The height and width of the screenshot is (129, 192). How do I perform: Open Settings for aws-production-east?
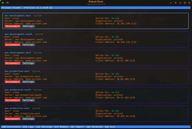[28, 82]
